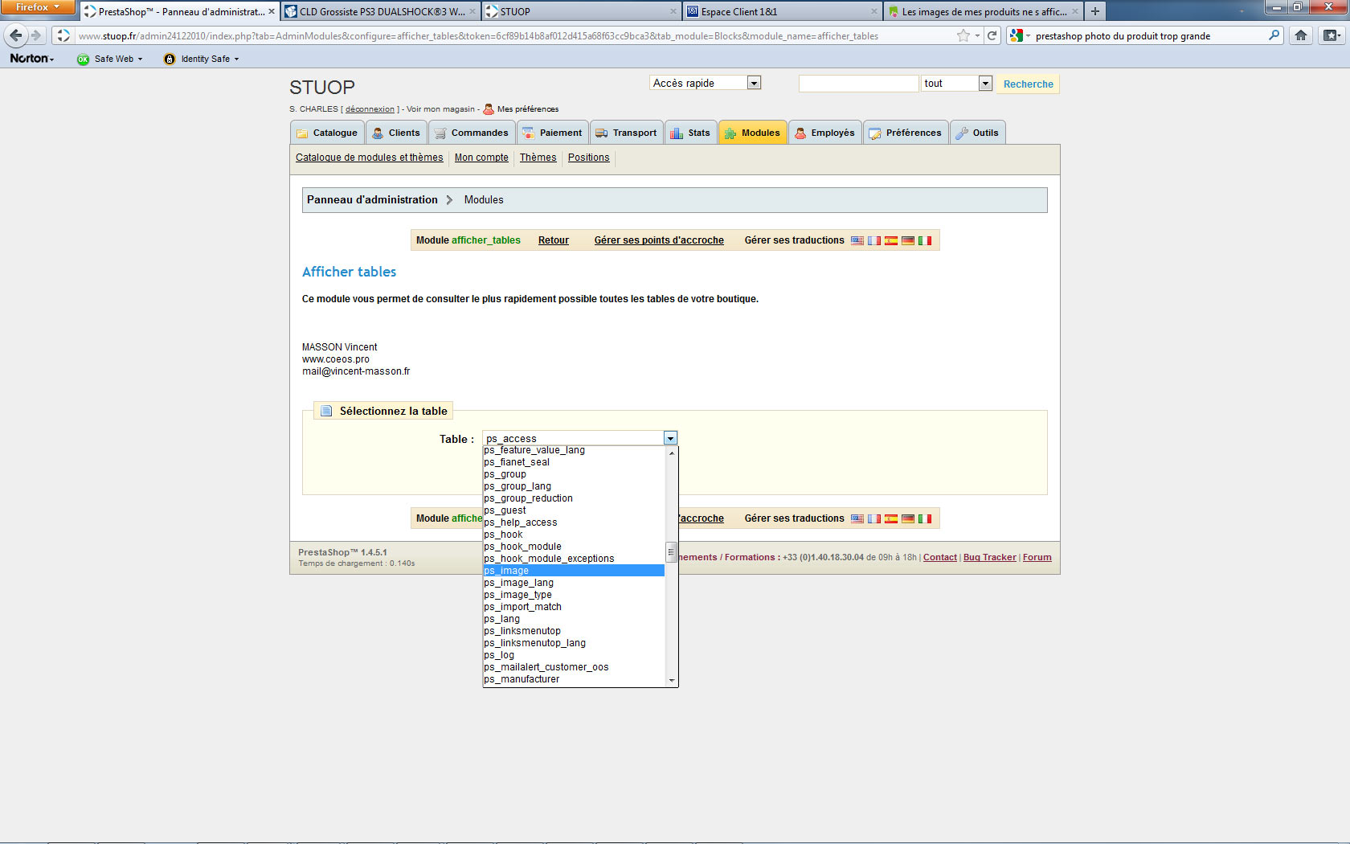Click the list scroll-up arrow
Screen dimensions: 1350x844
point(671,453)
